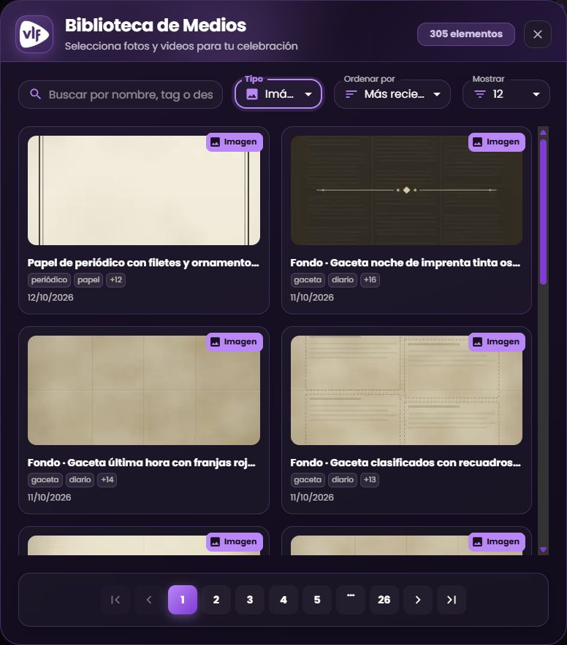The height and width of the screenshot is (645, 567).
Task: Select Papel de periódico con filetes thumbnail
Action: coord(144,190)
